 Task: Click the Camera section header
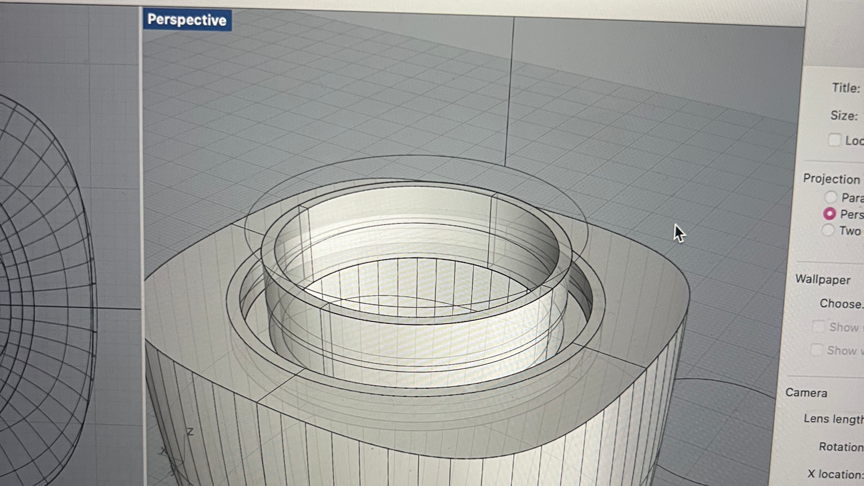[x=806, y=393]
